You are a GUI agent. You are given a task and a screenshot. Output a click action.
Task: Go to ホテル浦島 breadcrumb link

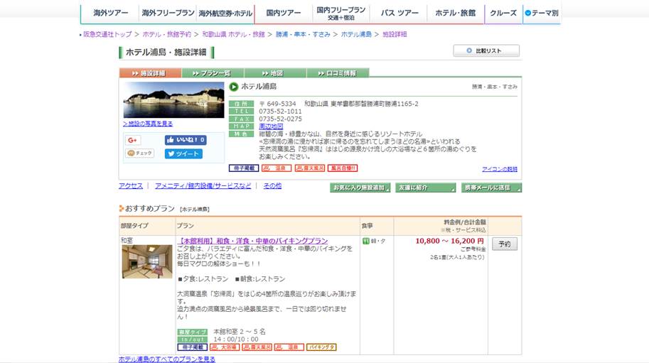tap(356, 34)
